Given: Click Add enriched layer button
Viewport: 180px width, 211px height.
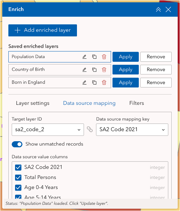Looking at the screenshot, I should pyautogui.click(x=42, y=30).
